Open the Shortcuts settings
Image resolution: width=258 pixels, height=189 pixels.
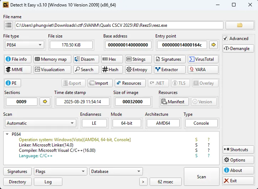[x=238, y=150]
